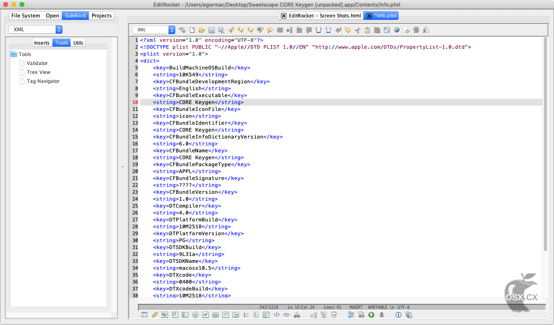This screenshot has width=554, height=325.
Task: Open the XML language dropdown in sidebar
Action: pyautogui.click(x=36, y=30)
